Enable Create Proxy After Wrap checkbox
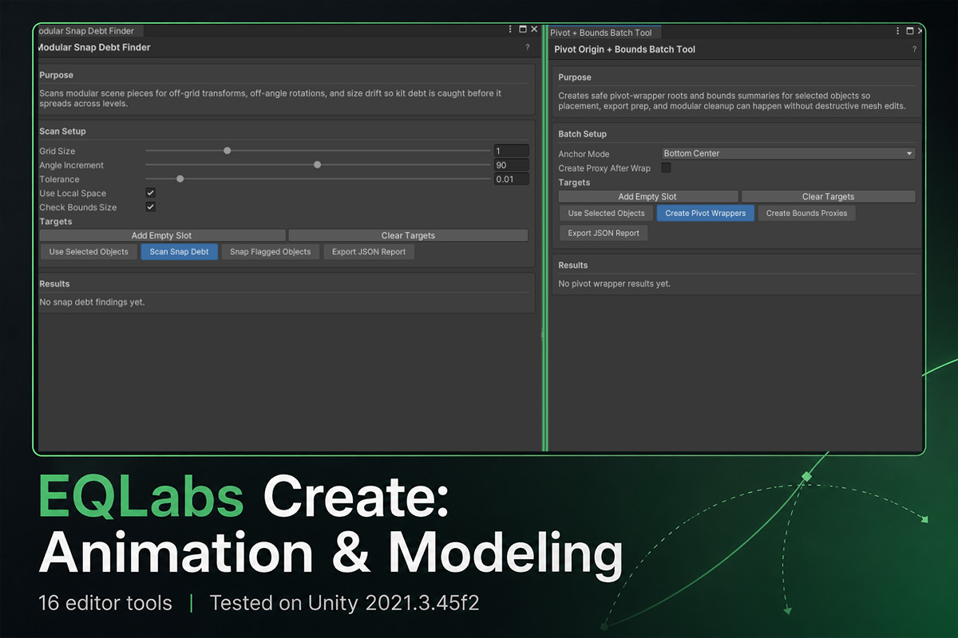Image resolution: width=958 pixels, height=638 pixels. click(666, 168)
